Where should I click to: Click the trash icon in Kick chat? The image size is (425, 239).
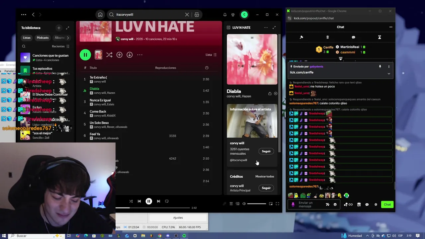pyautogui.click(x=327, y=37)
